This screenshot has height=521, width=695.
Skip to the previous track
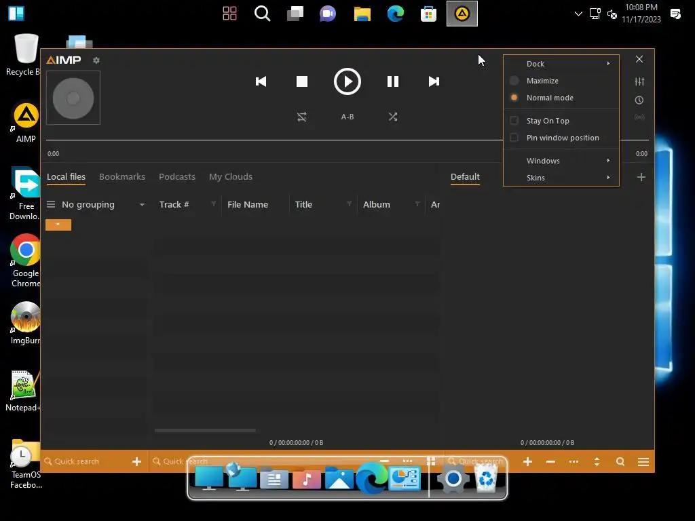[261, 81]
